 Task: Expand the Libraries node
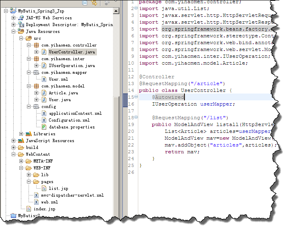pyautogui.click(x=21, y=134)
